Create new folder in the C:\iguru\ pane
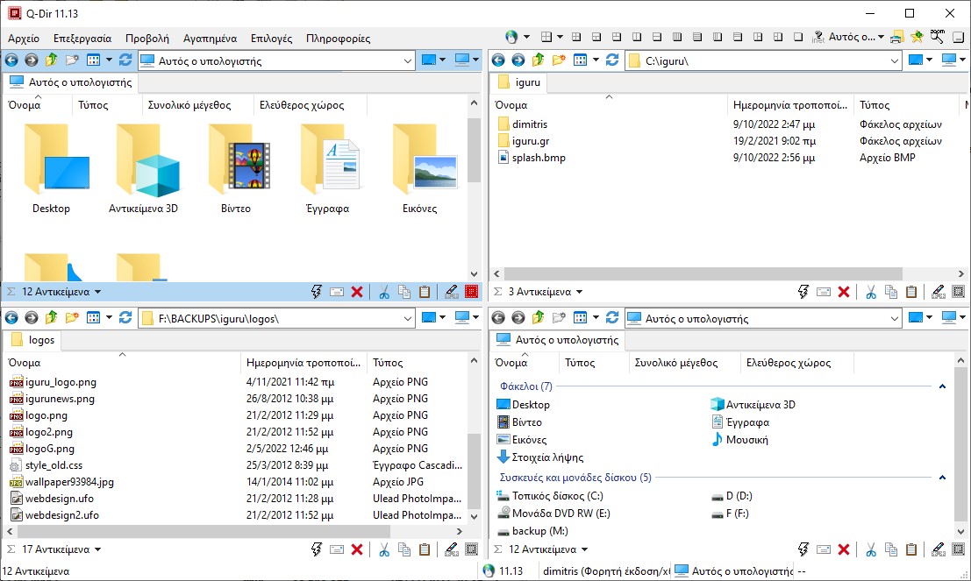Viewport: 971px width, 581px height. pos(559,60)
